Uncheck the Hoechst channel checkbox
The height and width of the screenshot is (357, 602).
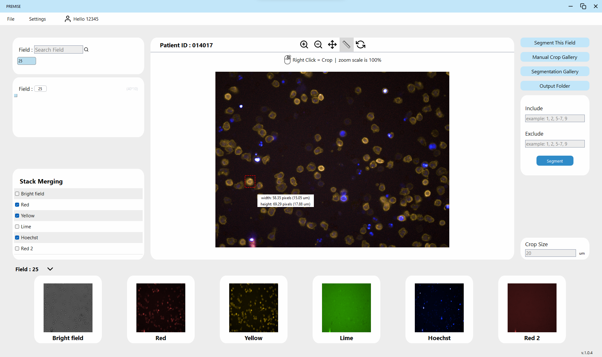click(x=17, y=237)
